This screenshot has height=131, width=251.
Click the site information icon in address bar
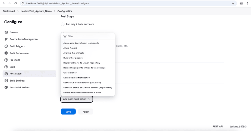pos(23,3)
